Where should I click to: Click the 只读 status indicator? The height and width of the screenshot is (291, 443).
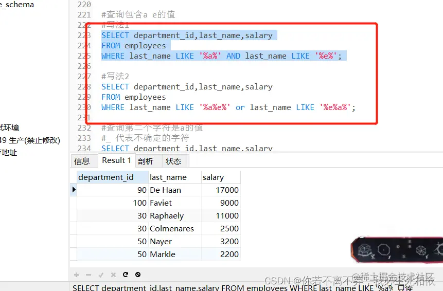point(405,287)
